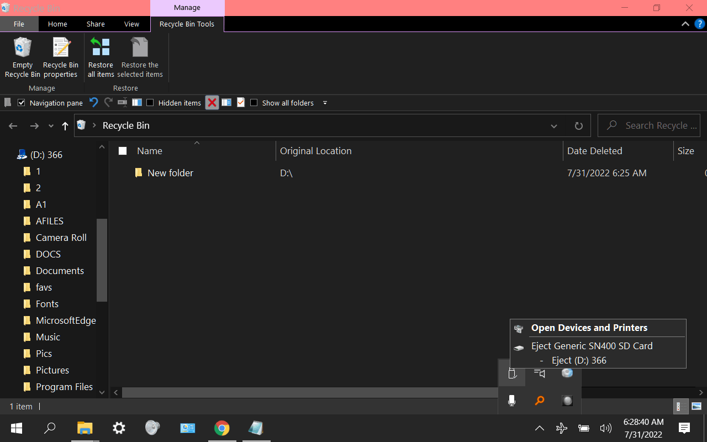This screenshot has width=707, height=442.
Task: Enable the Hidden items checkbox
Action: (150, 103)
